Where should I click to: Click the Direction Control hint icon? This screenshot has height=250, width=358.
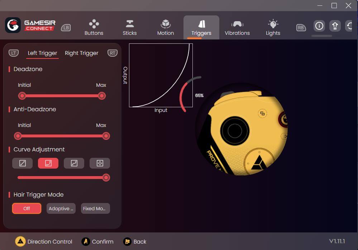(x=20, y=241)
